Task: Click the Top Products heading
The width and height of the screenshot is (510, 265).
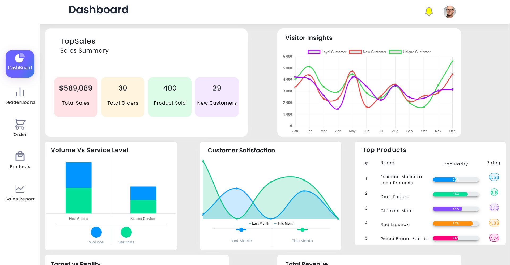Action: tap(384, 150)
